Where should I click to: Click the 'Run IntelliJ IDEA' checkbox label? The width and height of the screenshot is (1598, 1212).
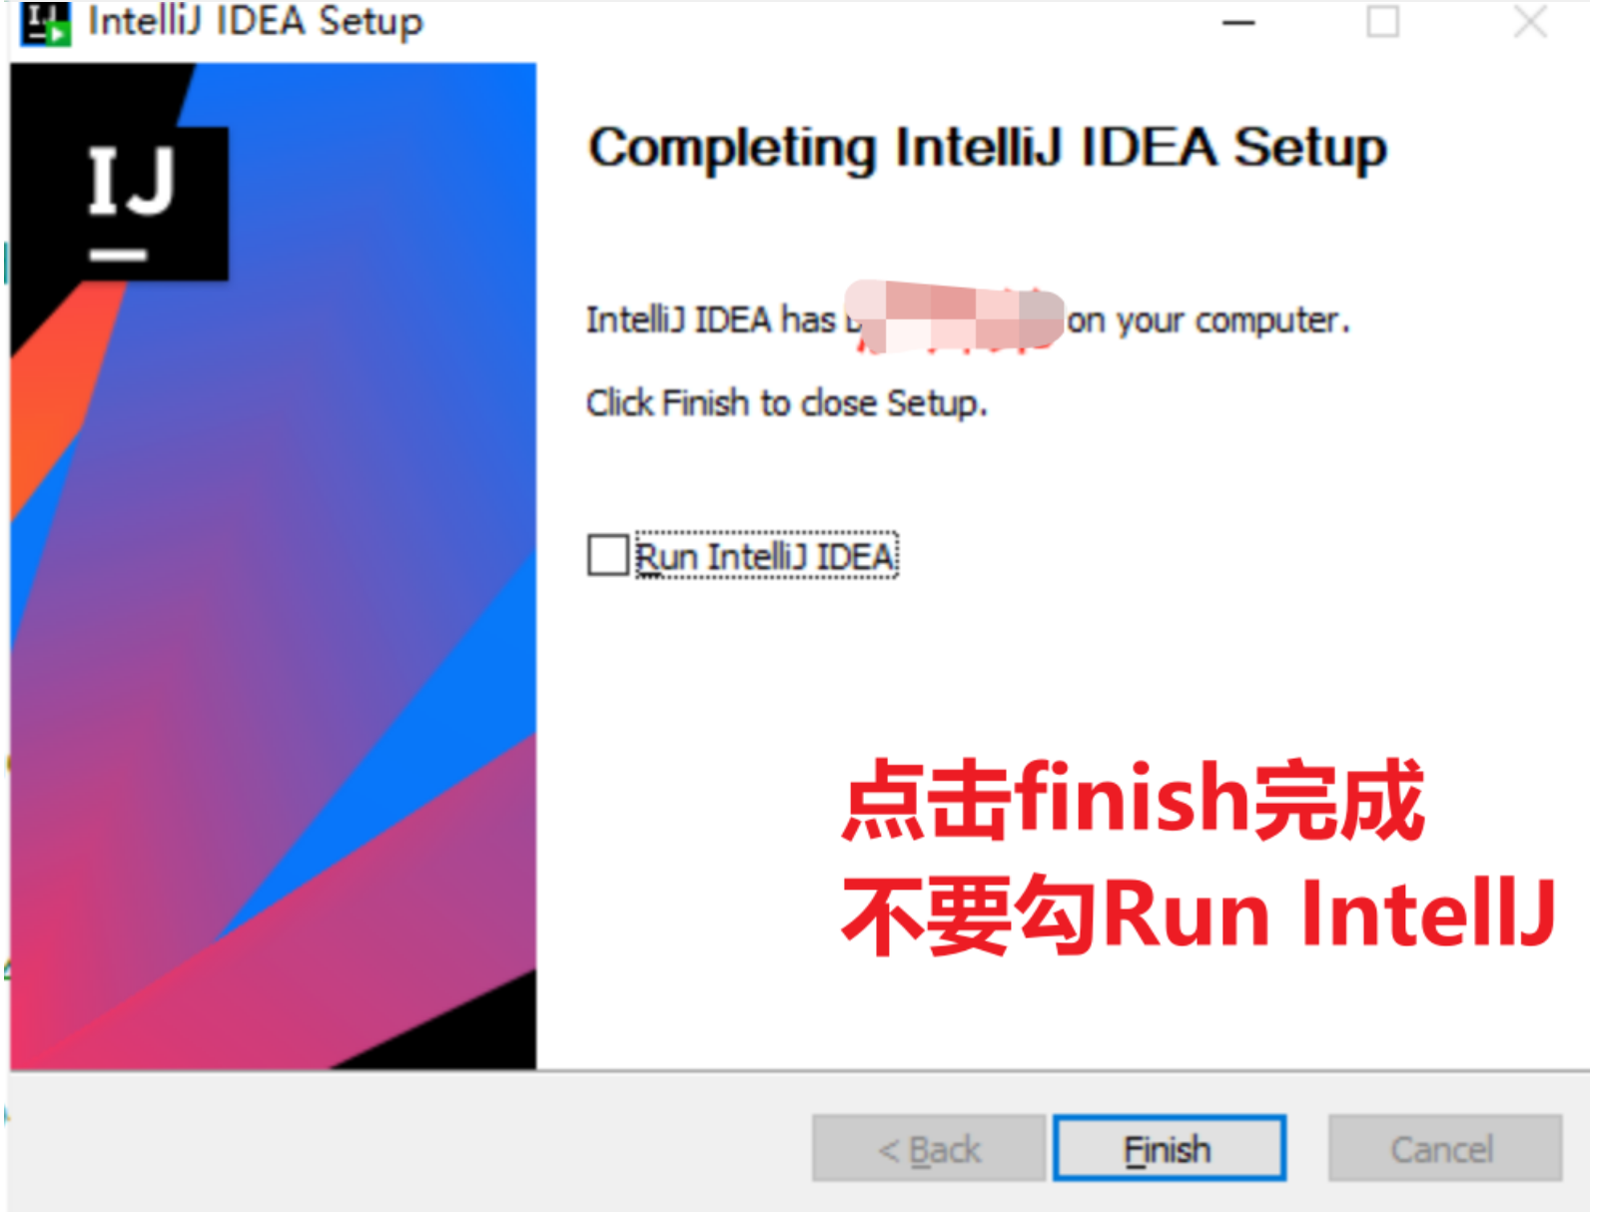click(766, 555)
